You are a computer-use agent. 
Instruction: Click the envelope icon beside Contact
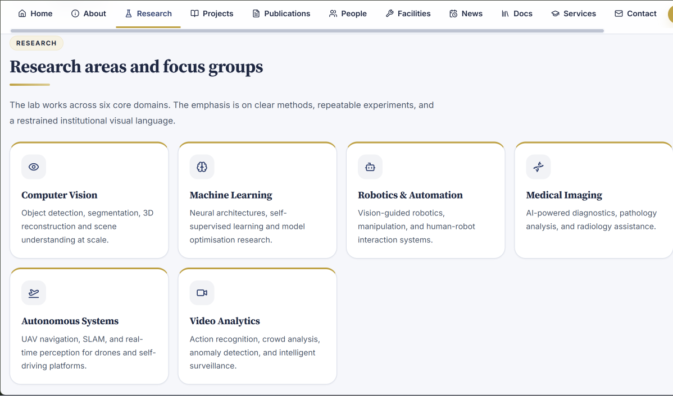(x=619, y=13)
